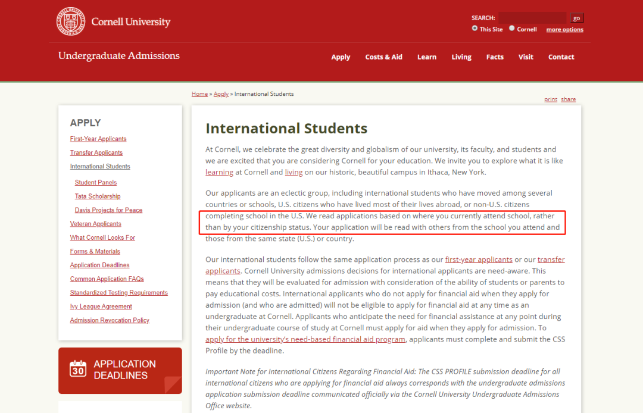
Task: Click the "International Students" page heading
Action: click(286, 129)
